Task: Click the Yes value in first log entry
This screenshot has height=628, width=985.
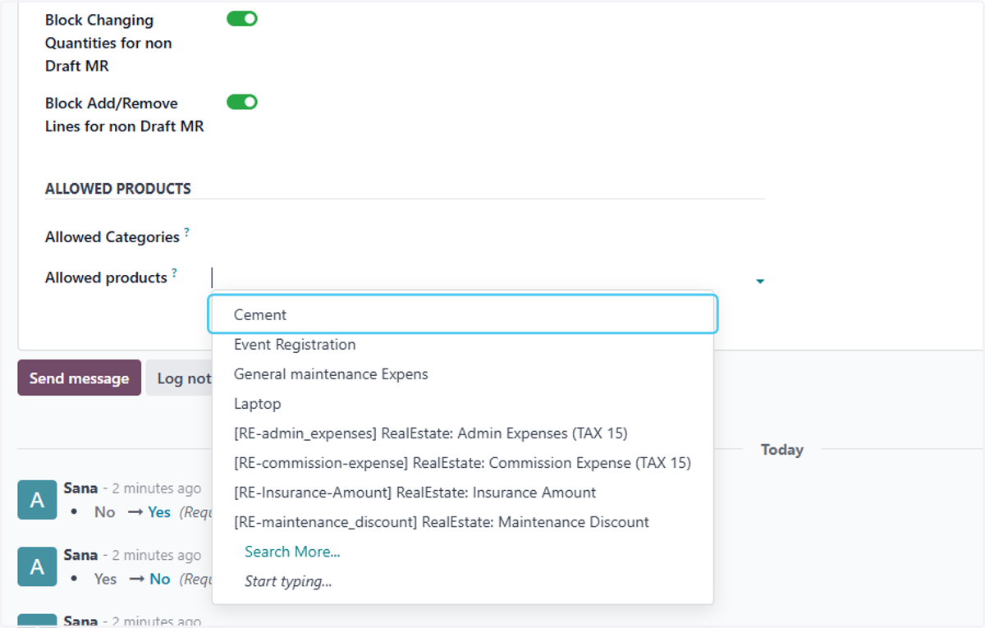Action: [159, 512]
